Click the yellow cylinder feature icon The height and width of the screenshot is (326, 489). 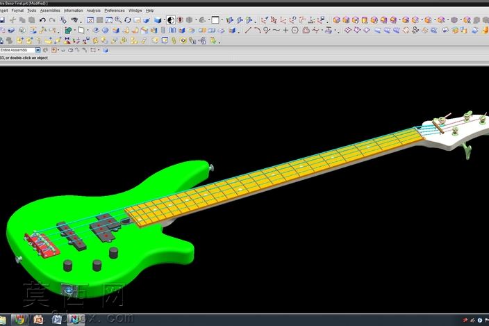pos(365,20)
